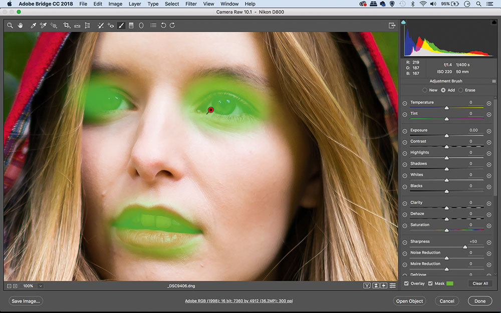
Task: Decrease Clarity with the minus button
Action: point(405,203)
